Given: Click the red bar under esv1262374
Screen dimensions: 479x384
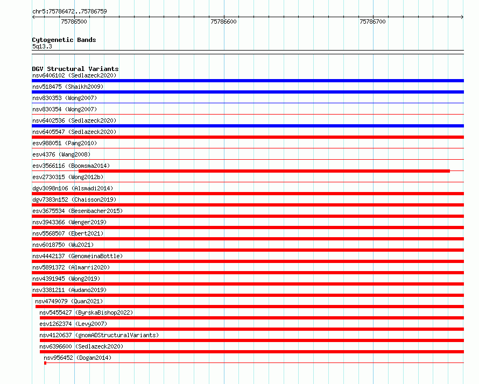Looking at the screenshot, I should point(252,329).
